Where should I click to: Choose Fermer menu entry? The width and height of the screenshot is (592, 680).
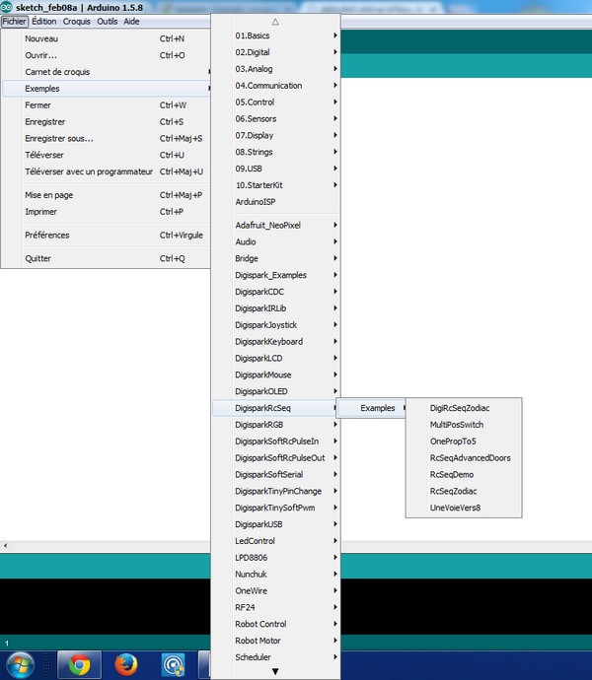click(107, 105)
